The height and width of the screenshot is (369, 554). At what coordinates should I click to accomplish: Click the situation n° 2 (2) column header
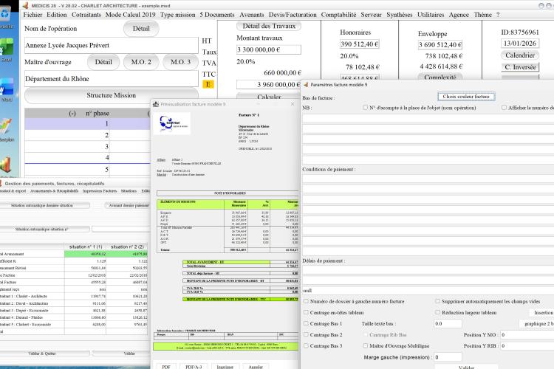coord(127,246)
